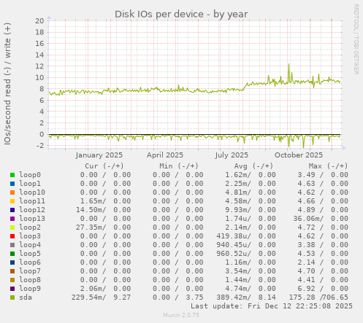The height and width of the screenshot is (323, 363).
Task: Click the sda olive color swatch
Action: pyautogui.click(x=12, y=297)
